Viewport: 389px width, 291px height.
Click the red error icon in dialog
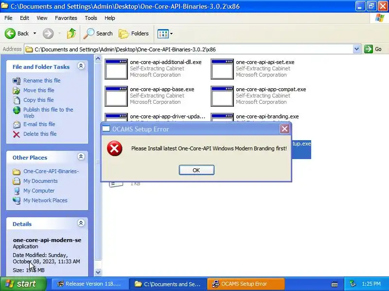tap(115, 148)
